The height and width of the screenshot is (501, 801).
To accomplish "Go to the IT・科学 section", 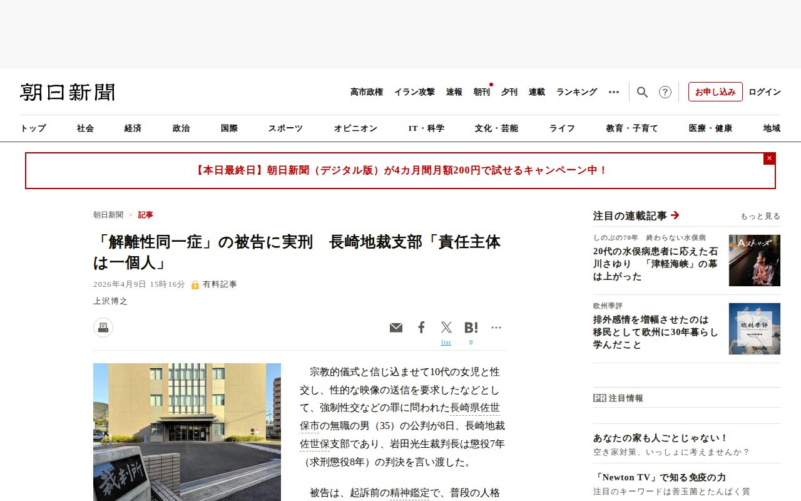I will coord(426,128).
